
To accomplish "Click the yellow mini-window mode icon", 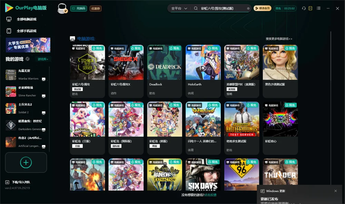I will click(x=310, y=8).
